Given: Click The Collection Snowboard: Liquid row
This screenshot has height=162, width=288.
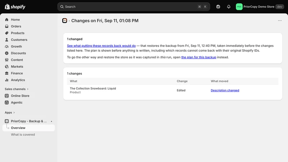Looking at the screenshot, I should [172, 90].
